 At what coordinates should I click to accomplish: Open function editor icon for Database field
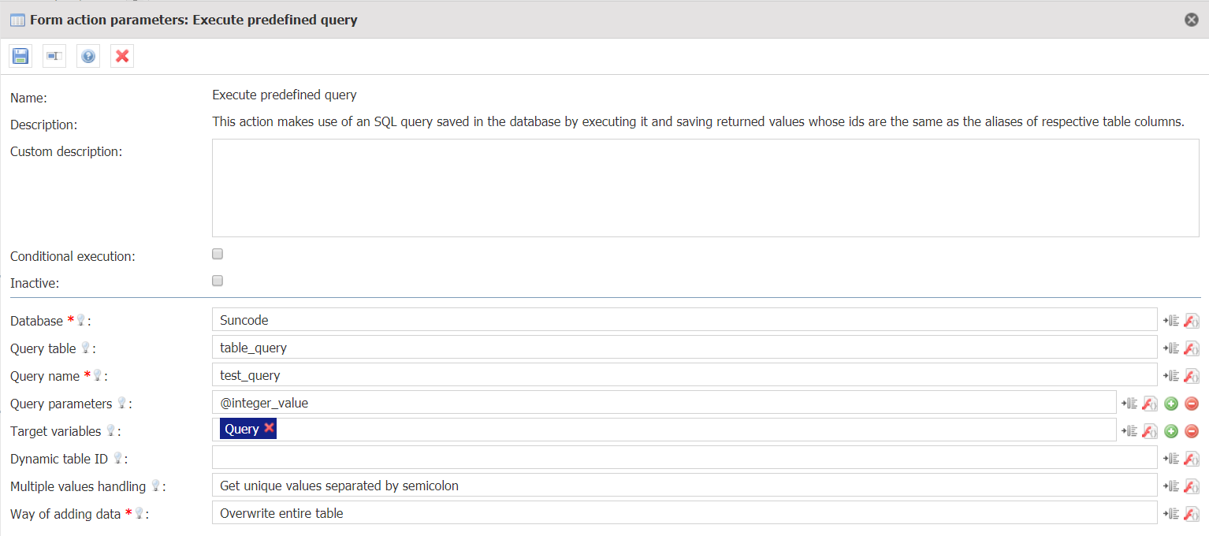pyautogui.click(x=1192, y=321)
